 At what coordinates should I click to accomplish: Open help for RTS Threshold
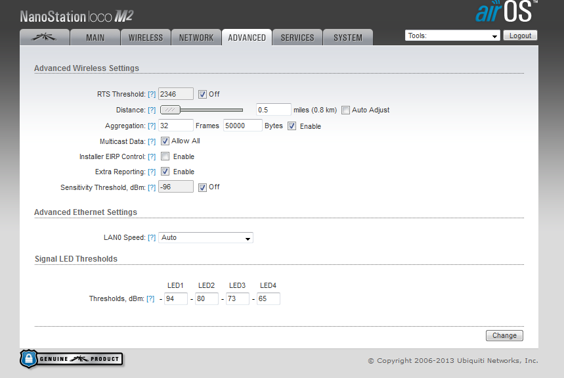point(152,94)
